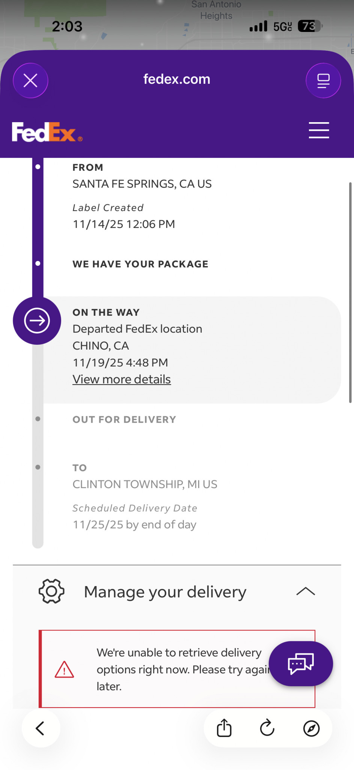Viewport: 354px width, 770px height.
Task: Tap the red warning triangle icon
Action: [64, 670]
